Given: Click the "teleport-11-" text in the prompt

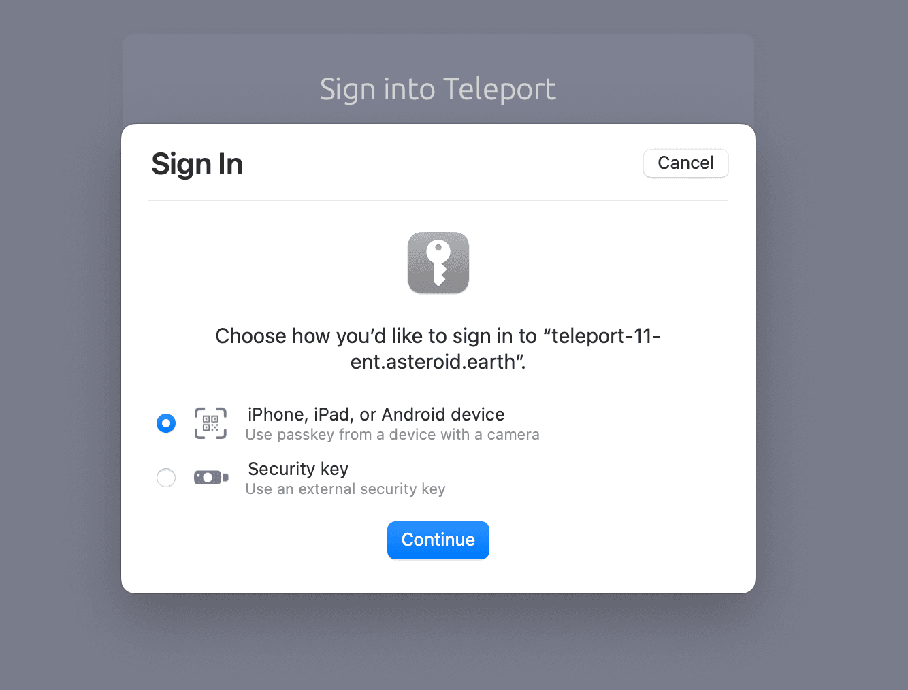Looking at the screenshot, I should (x=606, y=336).
